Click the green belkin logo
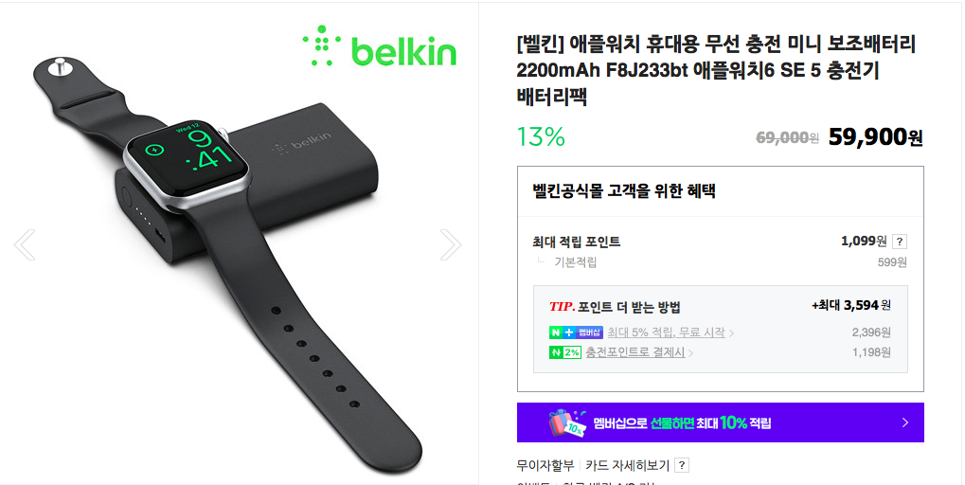 tap(379, 46)
